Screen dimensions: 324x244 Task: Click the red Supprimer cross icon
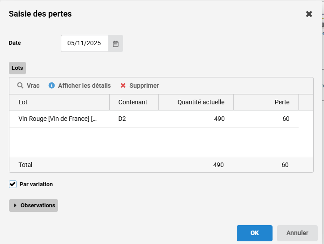[x=123, y=86]
